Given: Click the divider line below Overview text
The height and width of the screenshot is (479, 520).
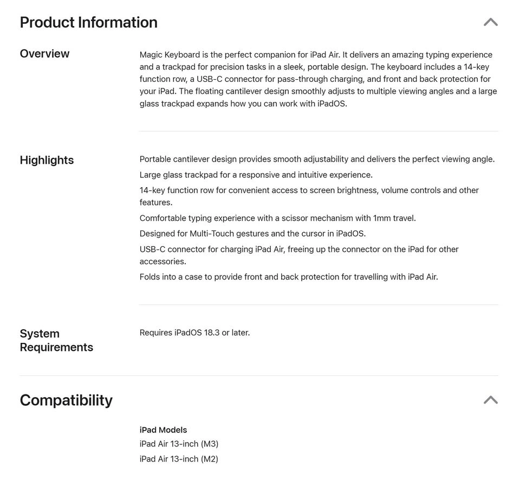Looking at the screenshot, I should (318, 131).
